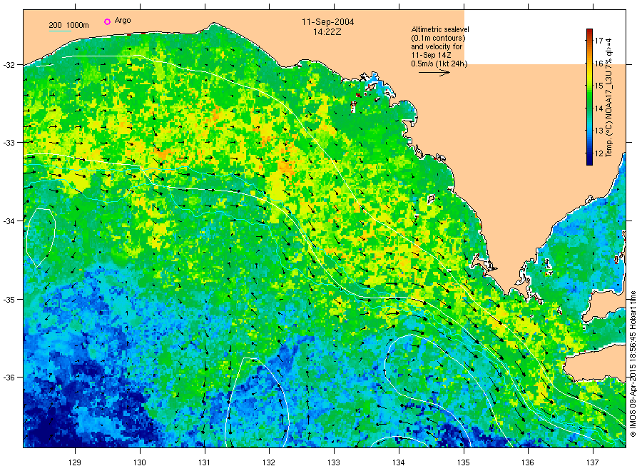Click the '134' longitude axis label

398,463
